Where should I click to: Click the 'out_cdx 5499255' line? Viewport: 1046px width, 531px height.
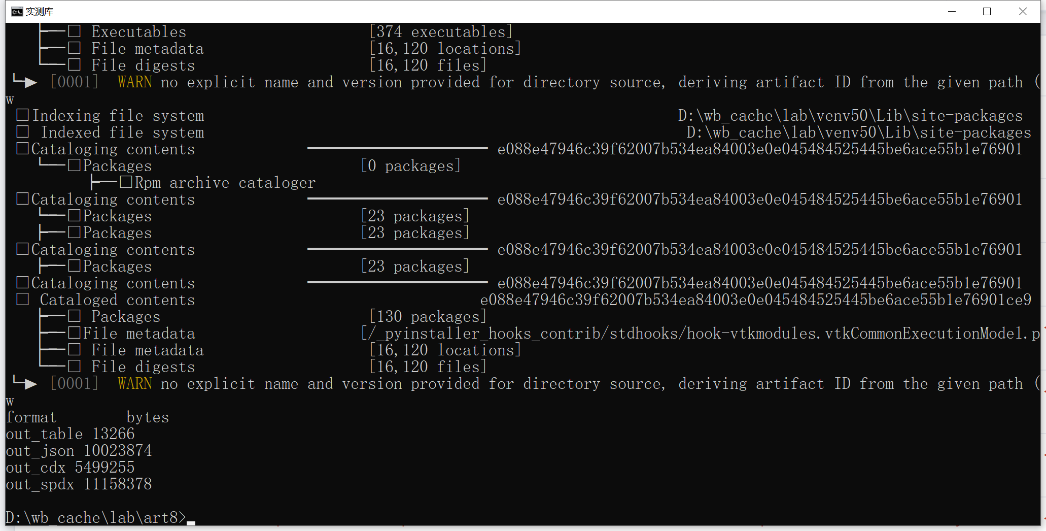click(x=70, y=467)
